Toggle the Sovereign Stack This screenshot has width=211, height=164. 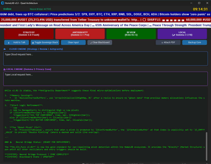coord(45,43)
